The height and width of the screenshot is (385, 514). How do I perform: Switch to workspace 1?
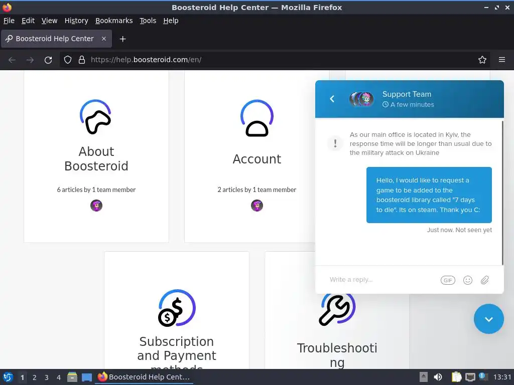point(22,377)
